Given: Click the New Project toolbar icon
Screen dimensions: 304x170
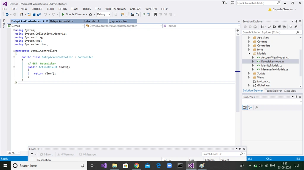Looking at the screenshot, I should [21, 14].
